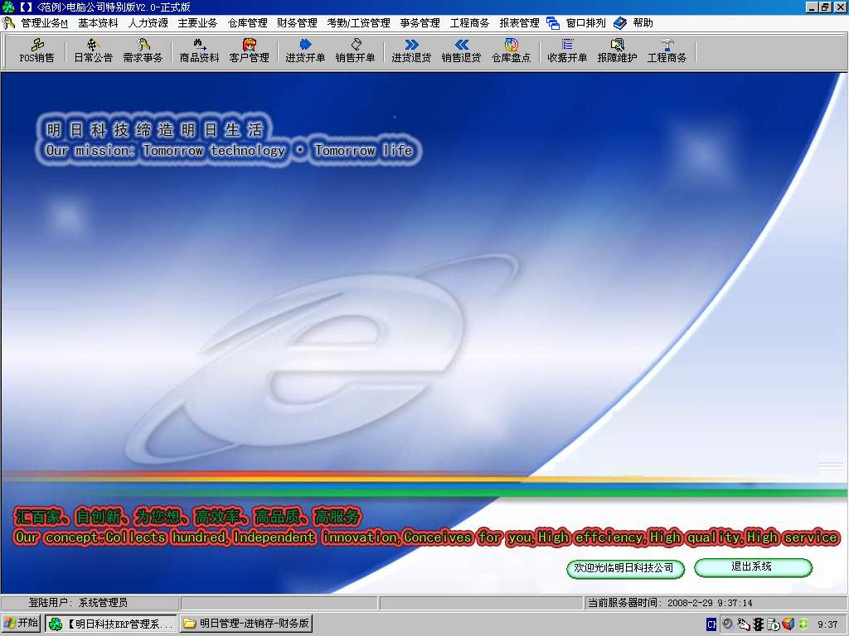The image size is (849, 636).
Task: Restore down the application window
Action: [x=825, y=7]
